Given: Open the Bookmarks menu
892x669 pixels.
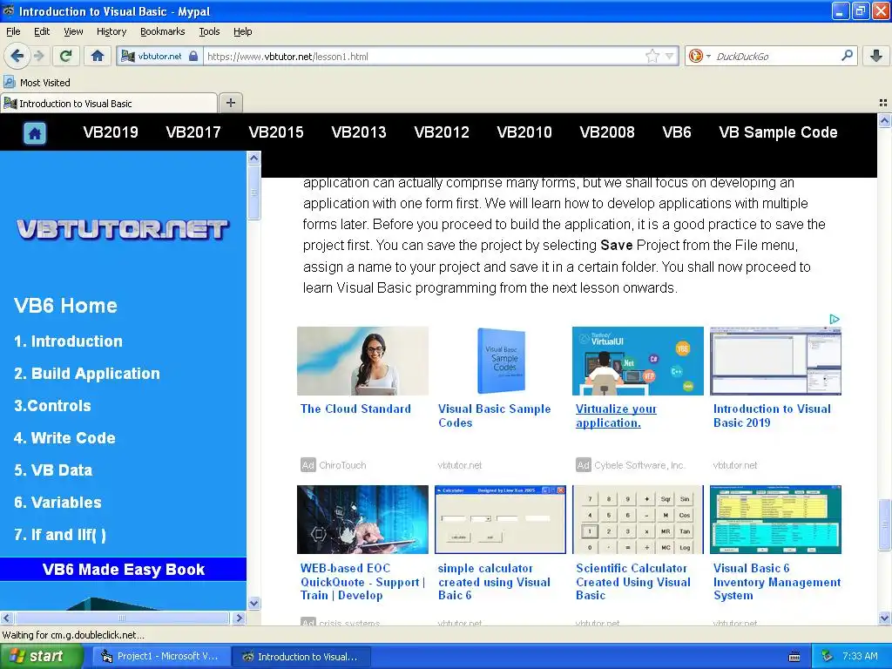Looking at the screenshot, I should pos(163,31).
